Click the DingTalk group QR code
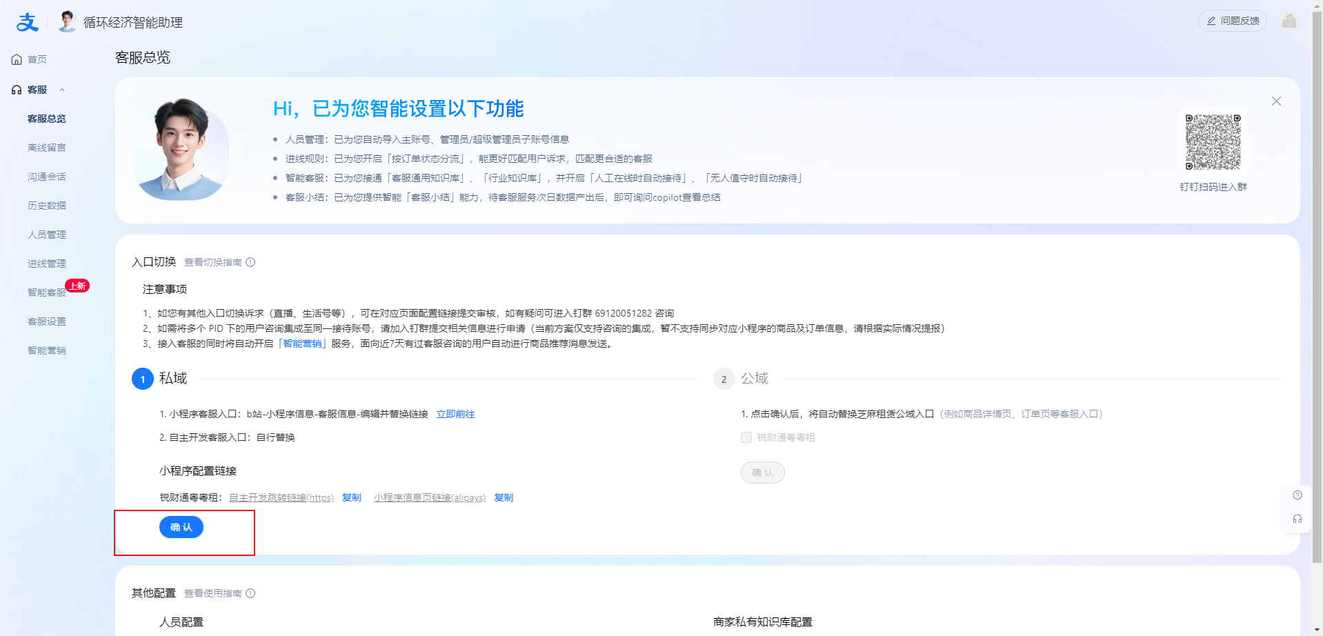The height and width of the screenshot is (636, 1323). pyautogui.click(x=1213, y=142)
